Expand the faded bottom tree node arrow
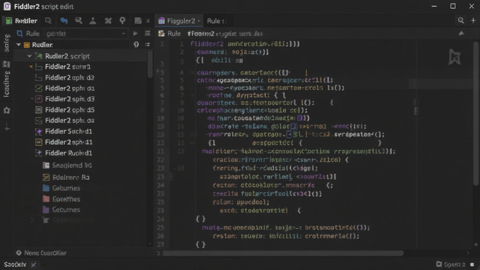Image resolution: width=480 pixels, height=270 pixels. [x=32, y=220]
